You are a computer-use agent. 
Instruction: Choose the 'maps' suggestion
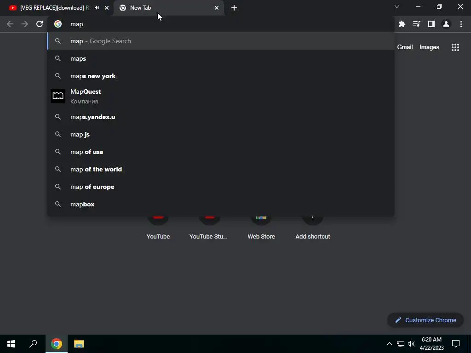coord(221,58)
